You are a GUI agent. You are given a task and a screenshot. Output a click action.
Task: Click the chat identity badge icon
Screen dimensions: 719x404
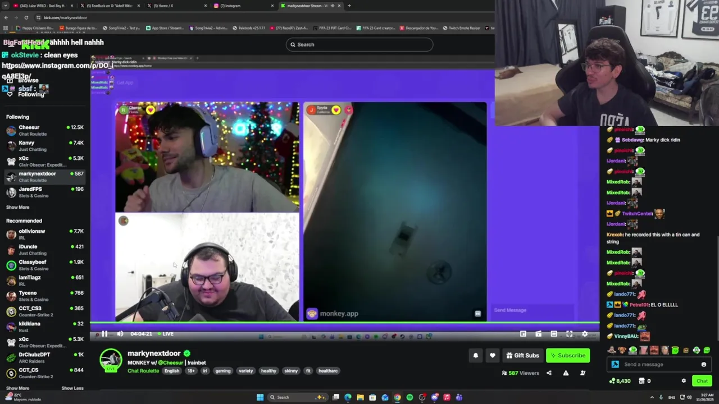pyautogui.click(x=615, y=365)
